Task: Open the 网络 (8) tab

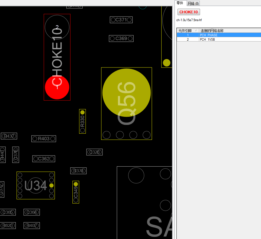Action: (193, 4)
